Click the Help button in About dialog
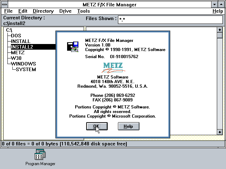The height and width of the screenshot is (169, 226). pos(129,126)
